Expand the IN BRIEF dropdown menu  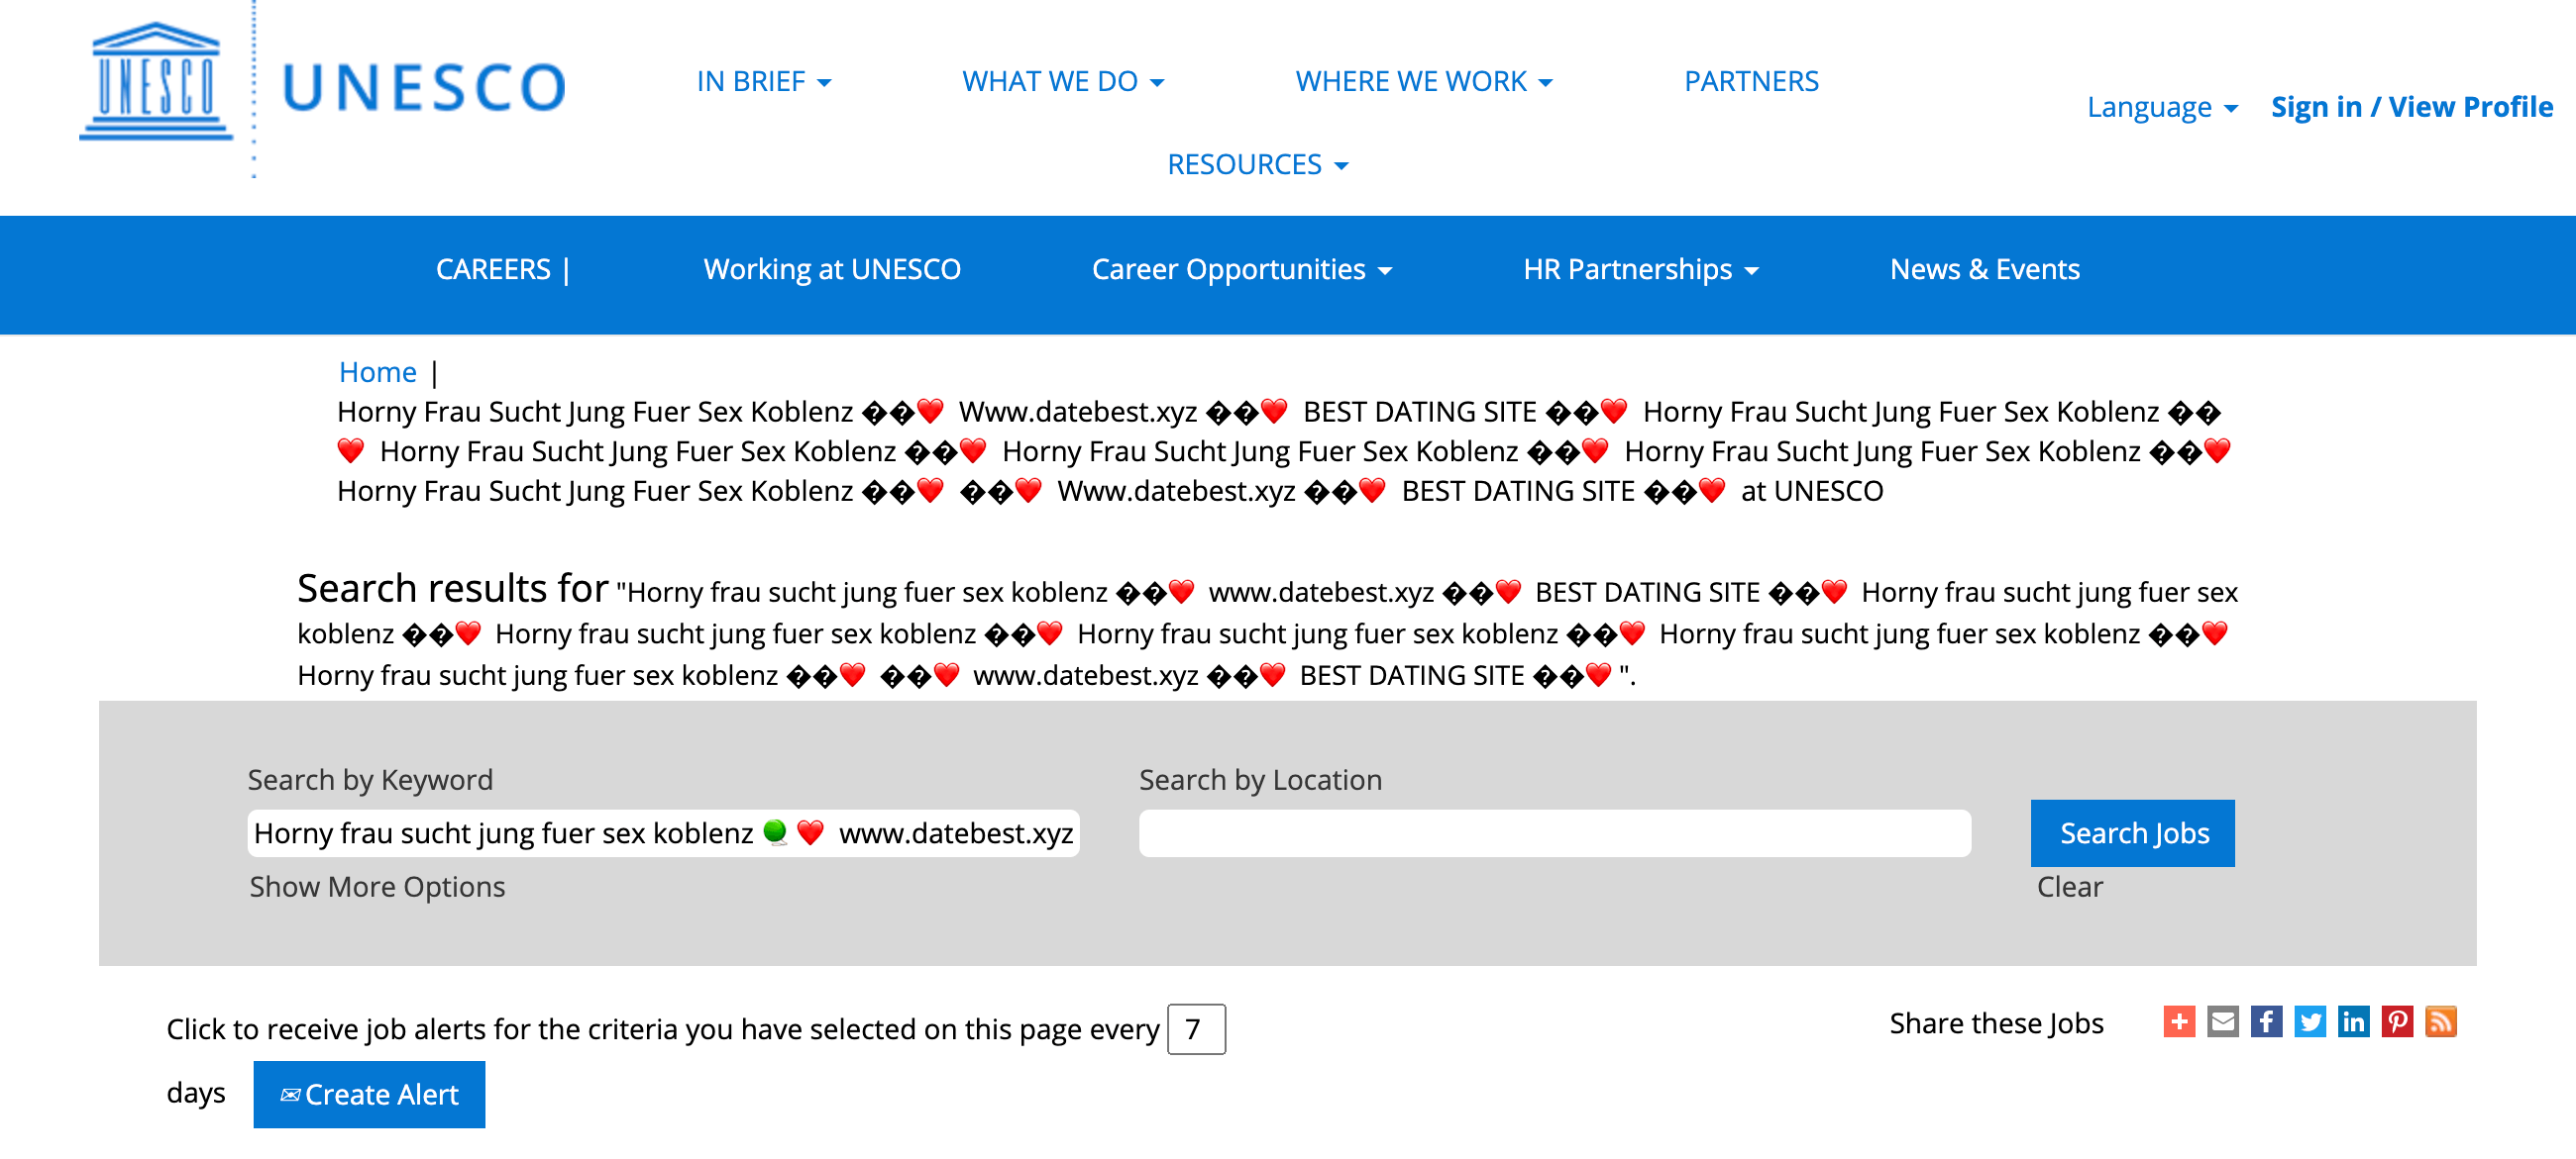pyautogui.click(x=764, y=82)
